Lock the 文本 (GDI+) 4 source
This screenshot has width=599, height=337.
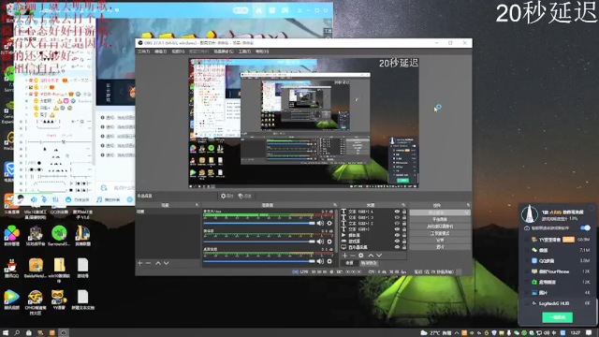(x=403, y=212)
